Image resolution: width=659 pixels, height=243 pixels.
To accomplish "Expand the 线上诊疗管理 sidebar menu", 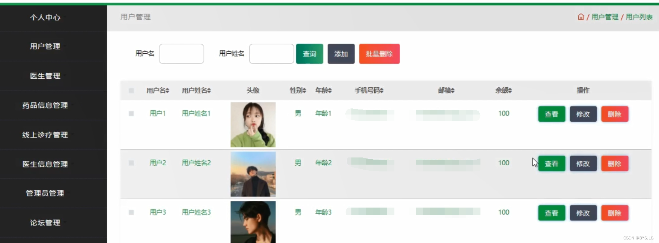I will tap(45, 135).
